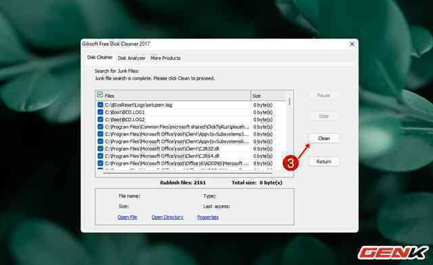Viewport: 433px width, 265px height.
Task: Switch to the Disk Cleaner tab
Action: (x=99, y=57)
